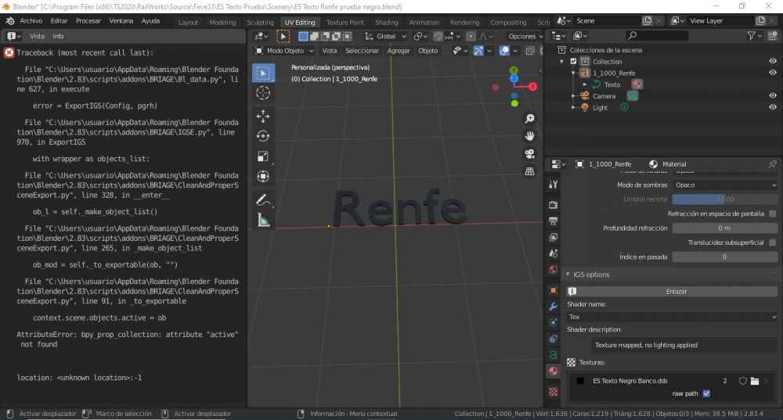Select the Select Box tool in viewport toolbar
Screen dimensions: 783x420
[263, 73]
